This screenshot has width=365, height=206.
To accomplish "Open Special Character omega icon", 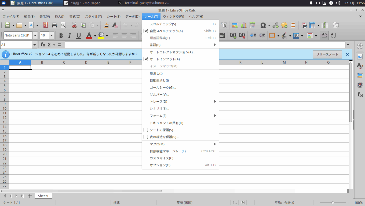I will [263, 25].
